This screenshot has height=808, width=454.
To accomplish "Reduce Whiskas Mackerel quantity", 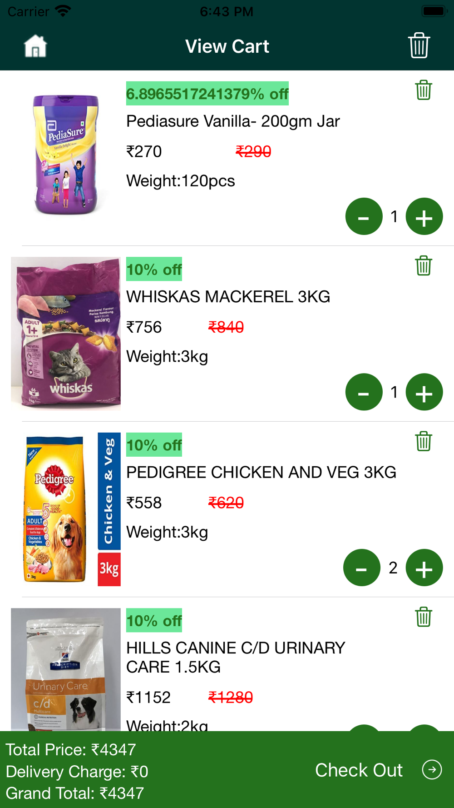I will [x=364, y=392].
